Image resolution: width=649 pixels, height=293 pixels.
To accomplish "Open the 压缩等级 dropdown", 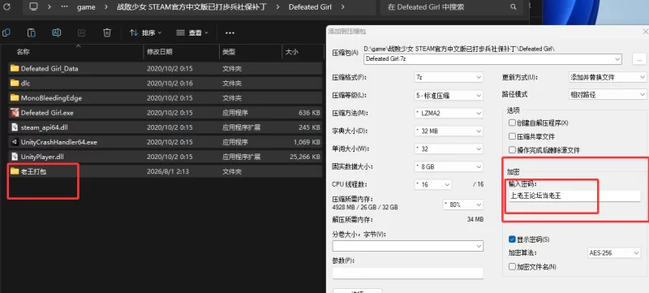I will click(449, 95).
